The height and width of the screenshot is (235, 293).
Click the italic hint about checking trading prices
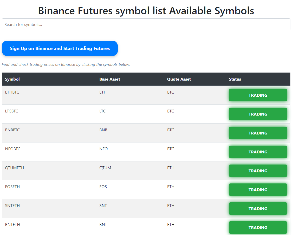pyautogui.click(x=66, y=65)
